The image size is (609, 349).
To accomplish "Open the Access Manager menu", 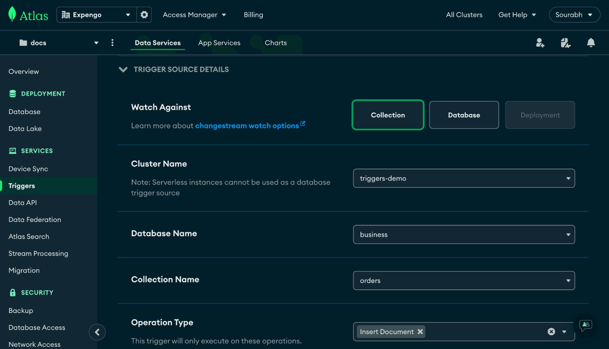I will click(x=194, y=14).
